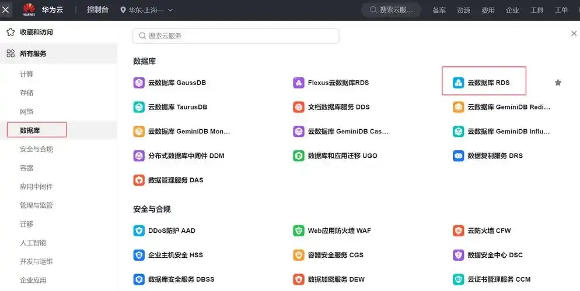Click the 华为云 brand text
The height and width of the screenshot is (291, 580).
pyautogui.click(x=52, y=9)
